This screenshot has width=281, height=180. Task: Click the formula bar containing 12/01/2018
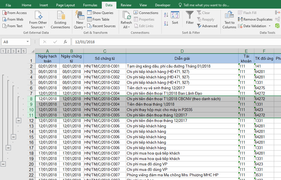(172, 42)
